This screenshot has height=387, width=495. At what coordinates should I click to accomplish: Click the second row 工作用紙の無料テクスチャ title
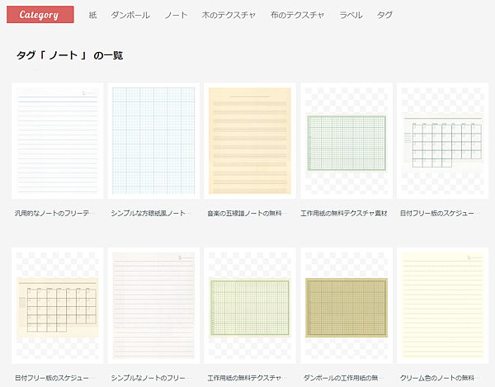247,378
